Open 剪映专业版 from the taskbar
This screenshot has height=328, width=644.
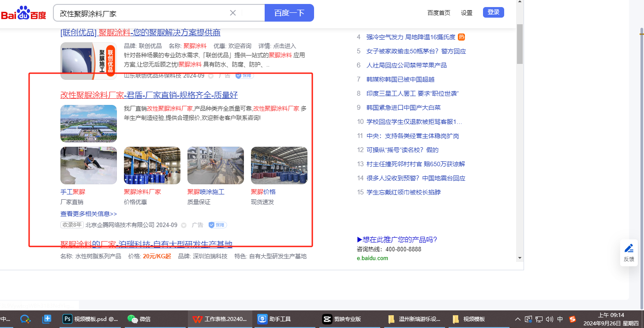coord(342,319)
